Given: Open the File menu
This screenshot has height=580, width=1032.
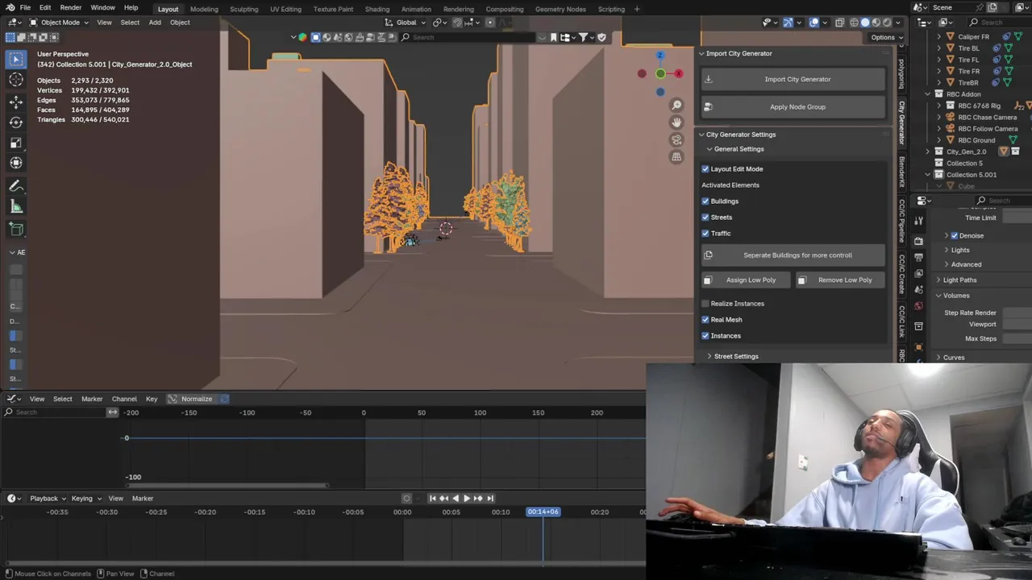Looking at the screenshot, I should pyautogui.click(x=26, y=7).
